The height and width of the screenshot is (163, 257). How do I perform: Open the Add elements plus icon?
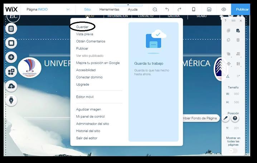point(11,57)
